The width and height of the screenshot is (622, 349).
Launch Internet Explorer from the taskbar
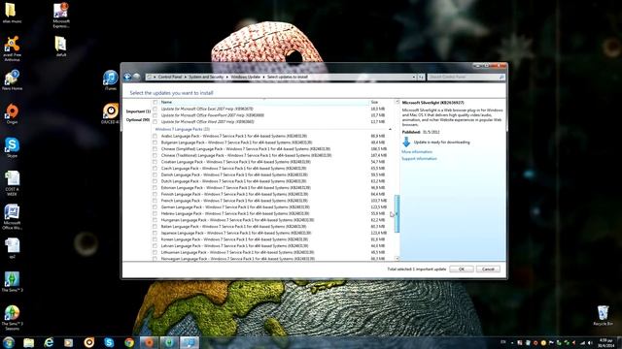point(49,342)
